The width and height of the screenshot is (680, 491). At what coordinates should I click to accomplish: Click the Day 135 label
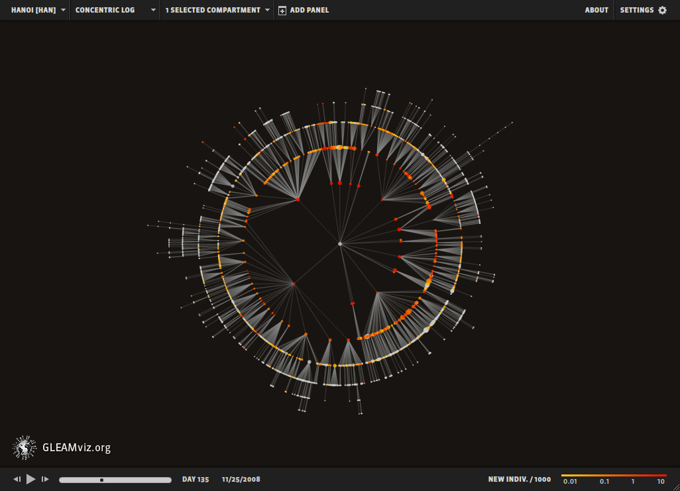196,479
